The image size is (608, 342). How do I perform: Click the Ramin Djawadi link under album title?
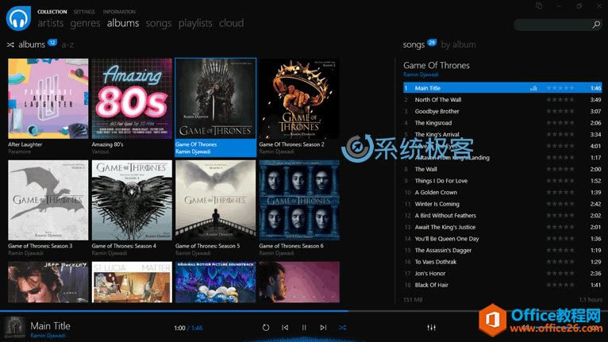[x=421, y=75]
